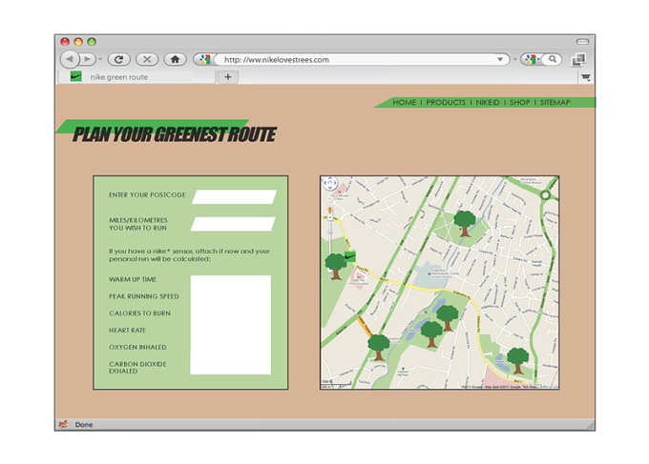Image resolution: width=649 pixels, height=464 pixels.
Task: Click the tree icon at bottom right park
Action: (518, 361)
